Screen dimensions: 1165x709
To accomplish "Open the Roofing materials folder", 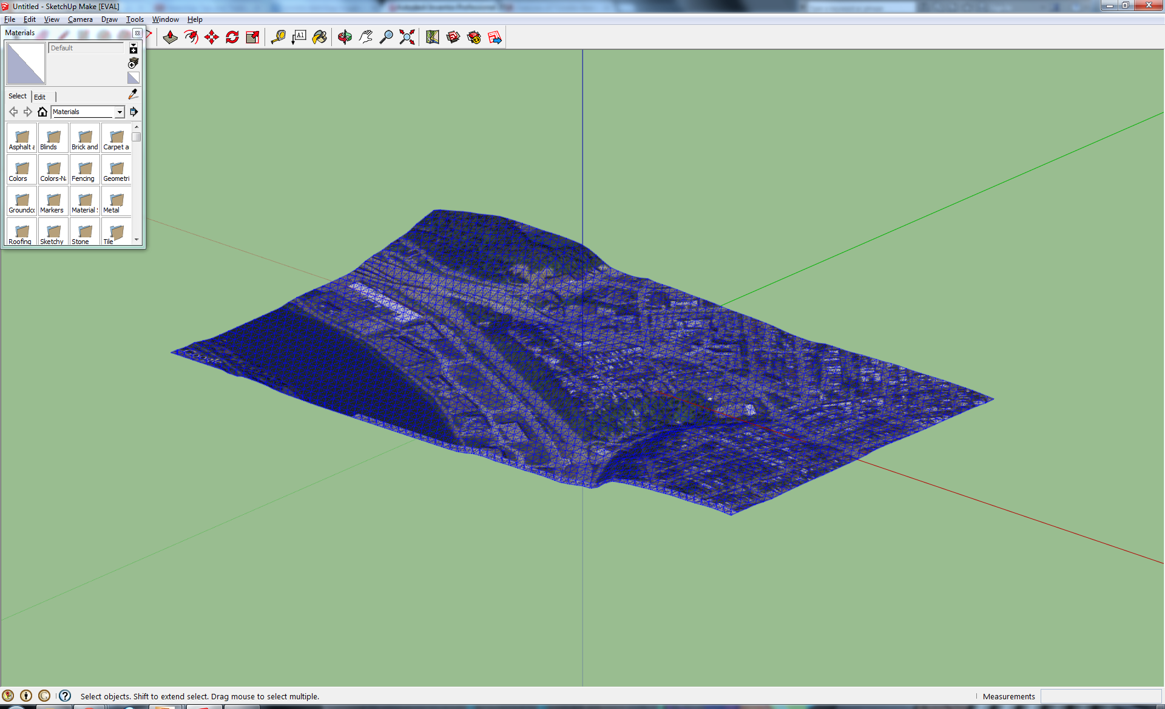I will click(x=22, y=232).
